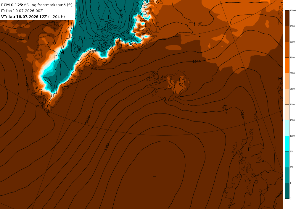Viewport: 296px width, 209px height.
Task: Click the bright cyan colorbar segment between 500 and 1000
Action: coord(287,143)
